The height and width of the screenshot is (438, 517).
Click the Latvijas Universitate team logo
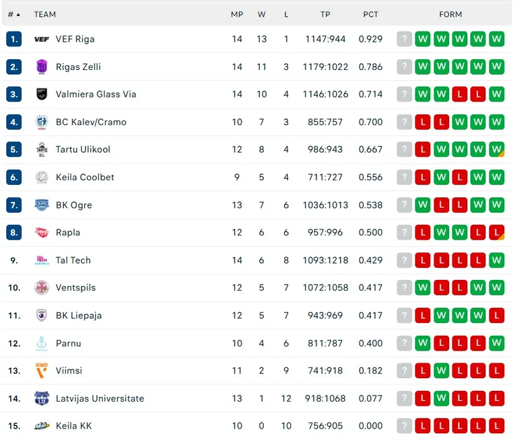point(42,398)
